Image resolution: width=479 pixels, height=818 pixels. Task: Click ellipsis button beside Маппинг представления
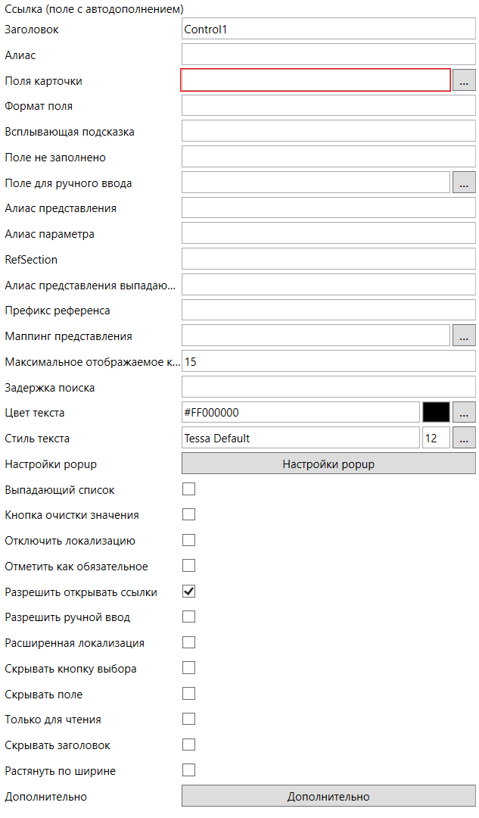[464, 336]
